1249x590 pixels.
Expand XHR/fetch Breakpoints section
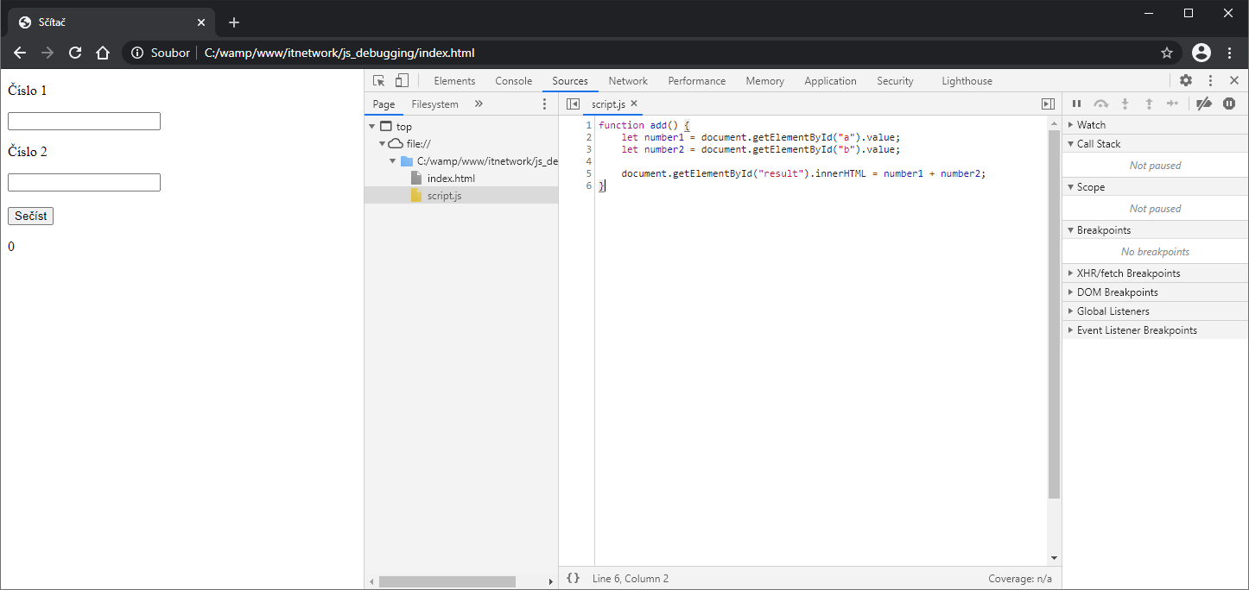[1128, 273]
